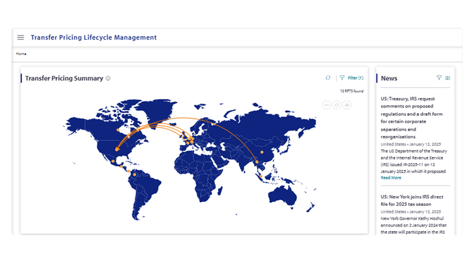Open the News panel filter icon
The height and width of the screenshot is (266, 473).
coord(439,78)
